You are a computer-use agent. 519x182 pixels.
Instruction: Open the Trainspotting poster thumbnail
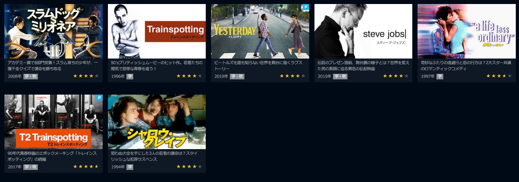click(157, 31)
